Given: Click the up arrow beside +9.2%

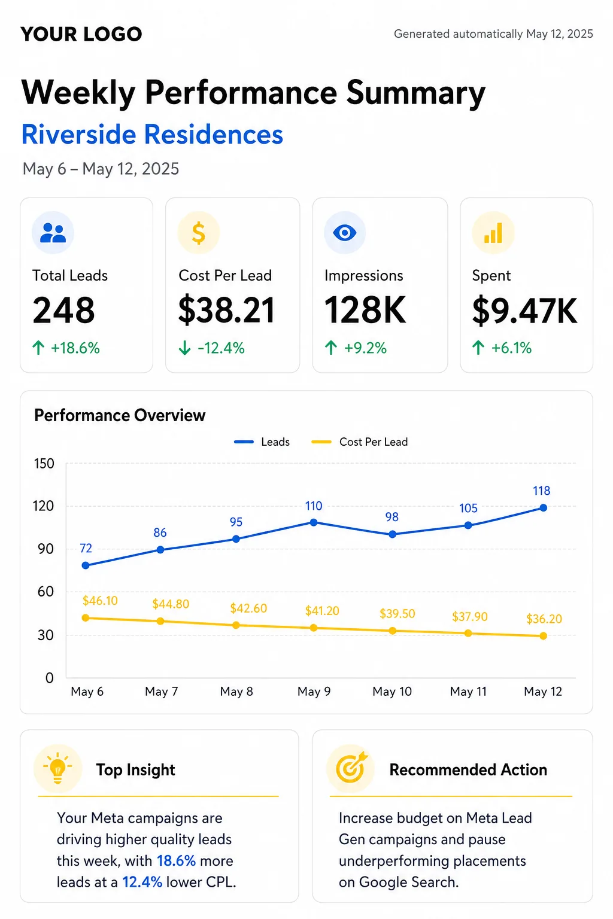Looking at the screenshot, I should pyautogui.click(x=331, y=348).
